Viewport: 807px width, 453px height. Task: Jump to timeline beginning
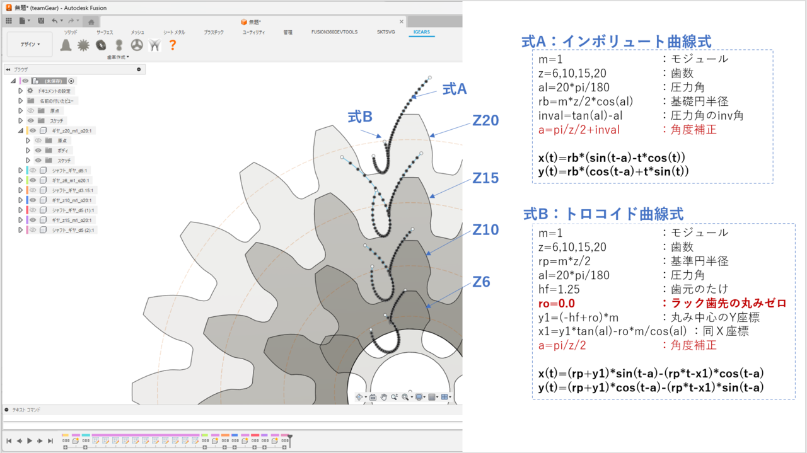point(9,441)
